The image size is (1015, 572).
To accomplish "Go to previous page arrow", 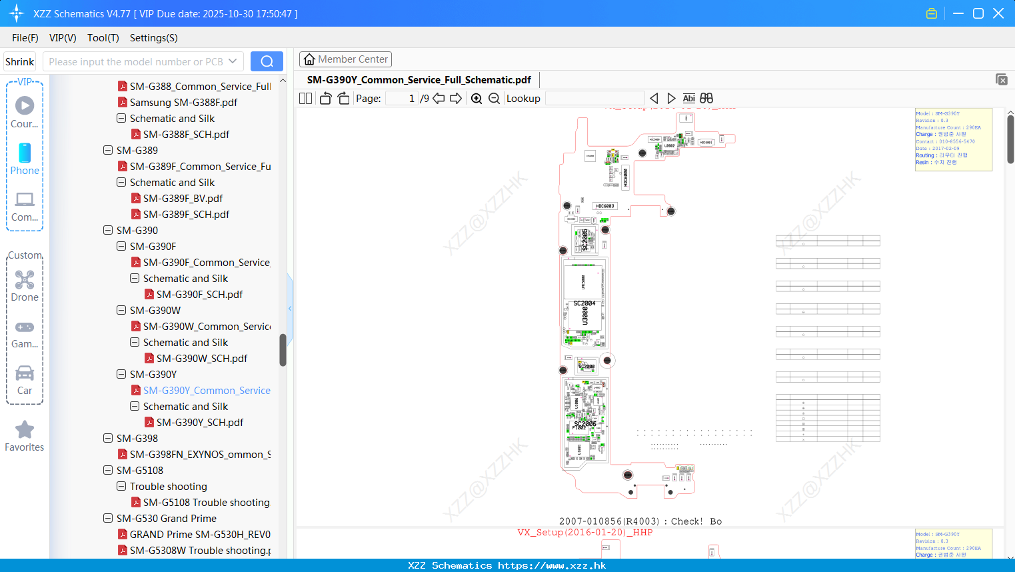I will point(439,98).
